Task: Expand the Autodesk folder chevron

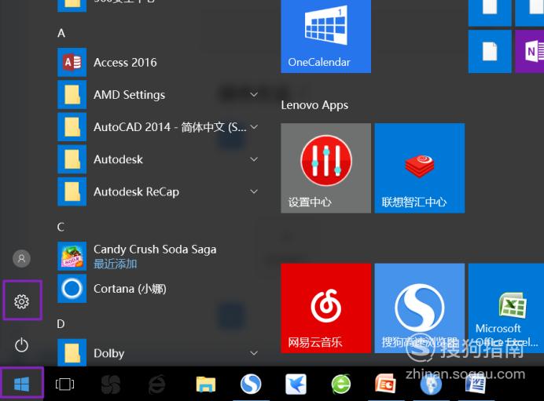Action: [x=254, y=159]
